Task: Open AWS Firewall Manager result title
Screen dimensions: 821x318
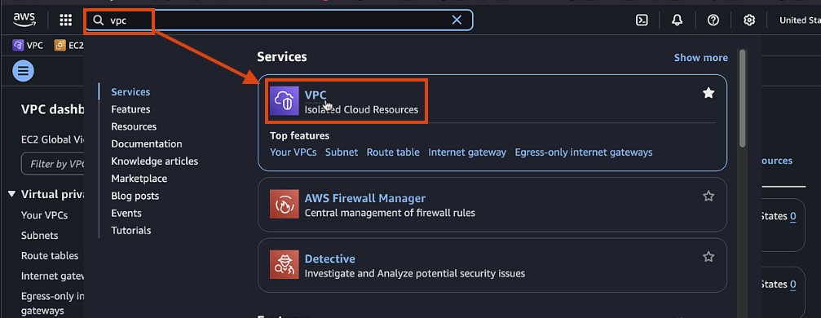Action: click(365, 198)
